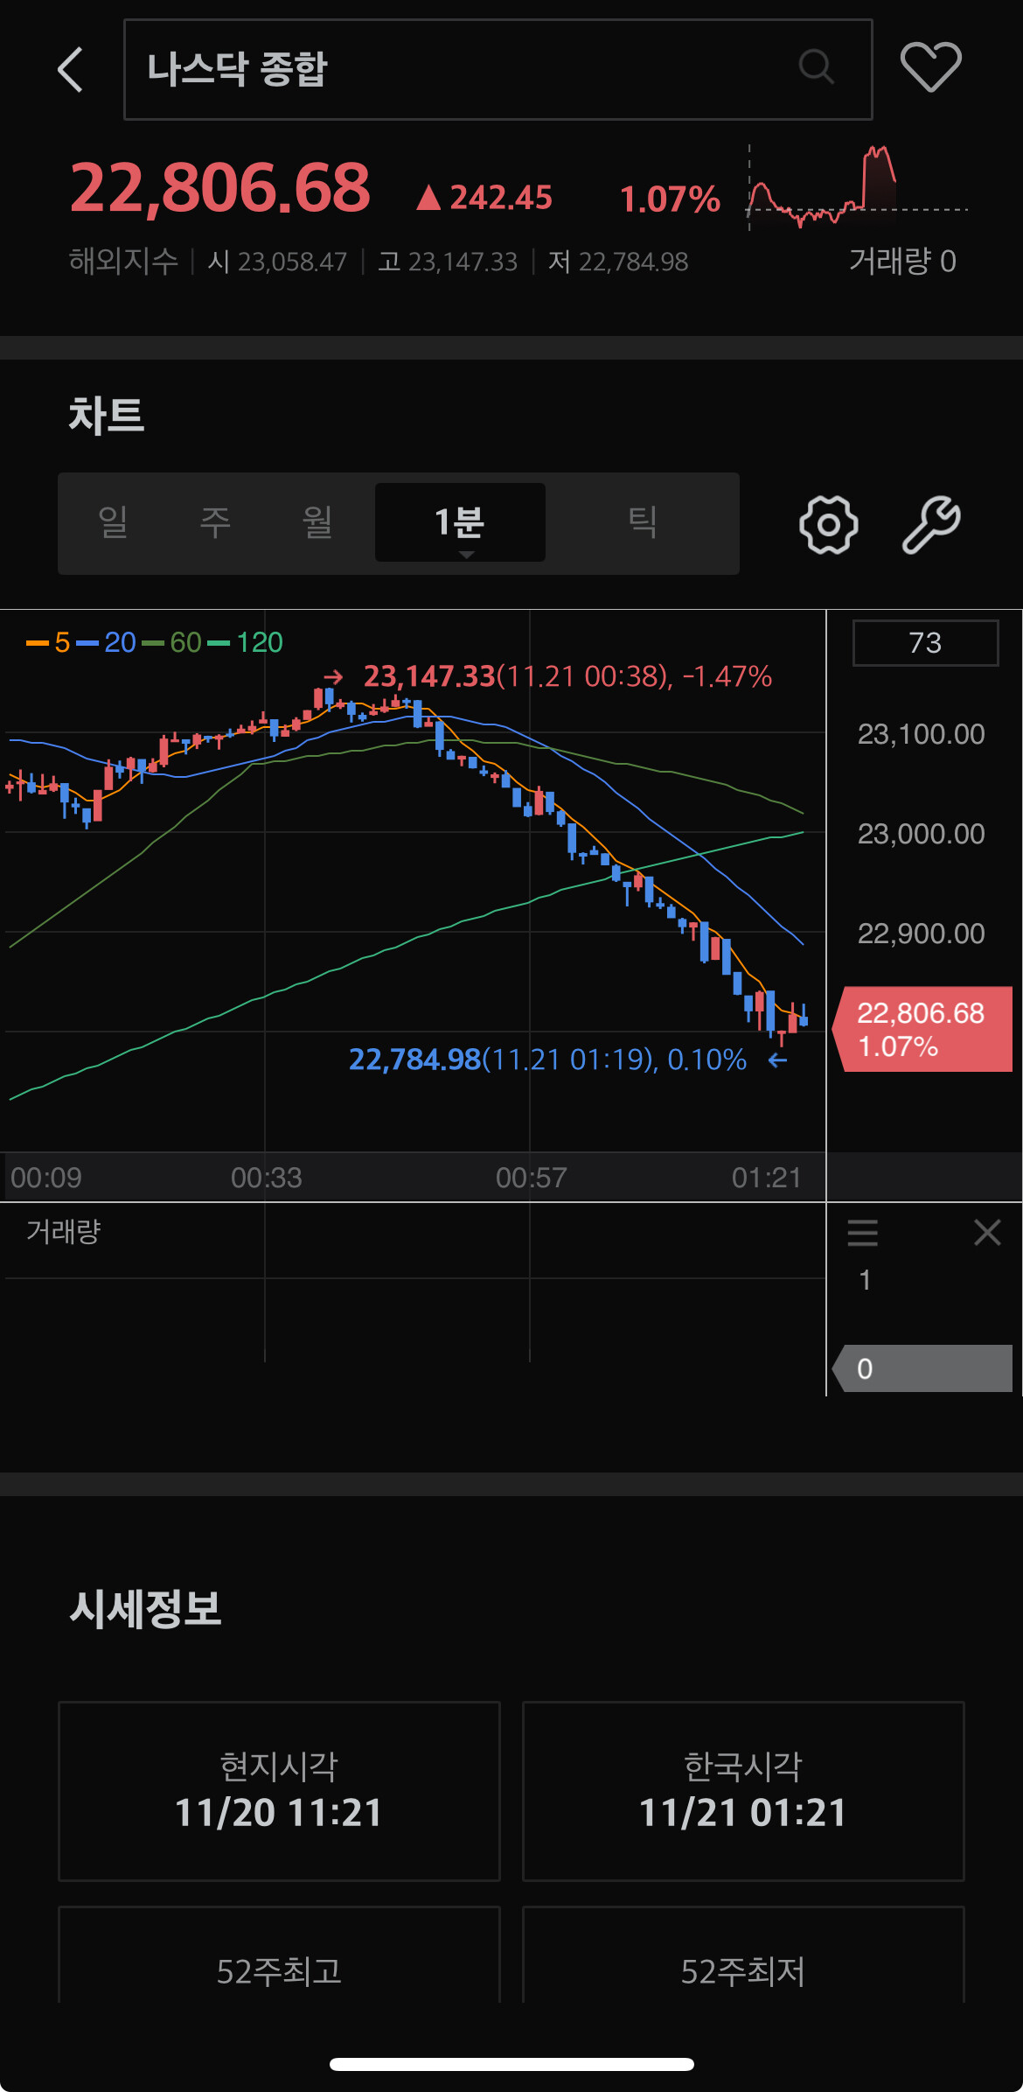Screen dimensions: 1023x2092
Task: Click the 나스닥 종합 search field
Action: click(x=498, y=69)
